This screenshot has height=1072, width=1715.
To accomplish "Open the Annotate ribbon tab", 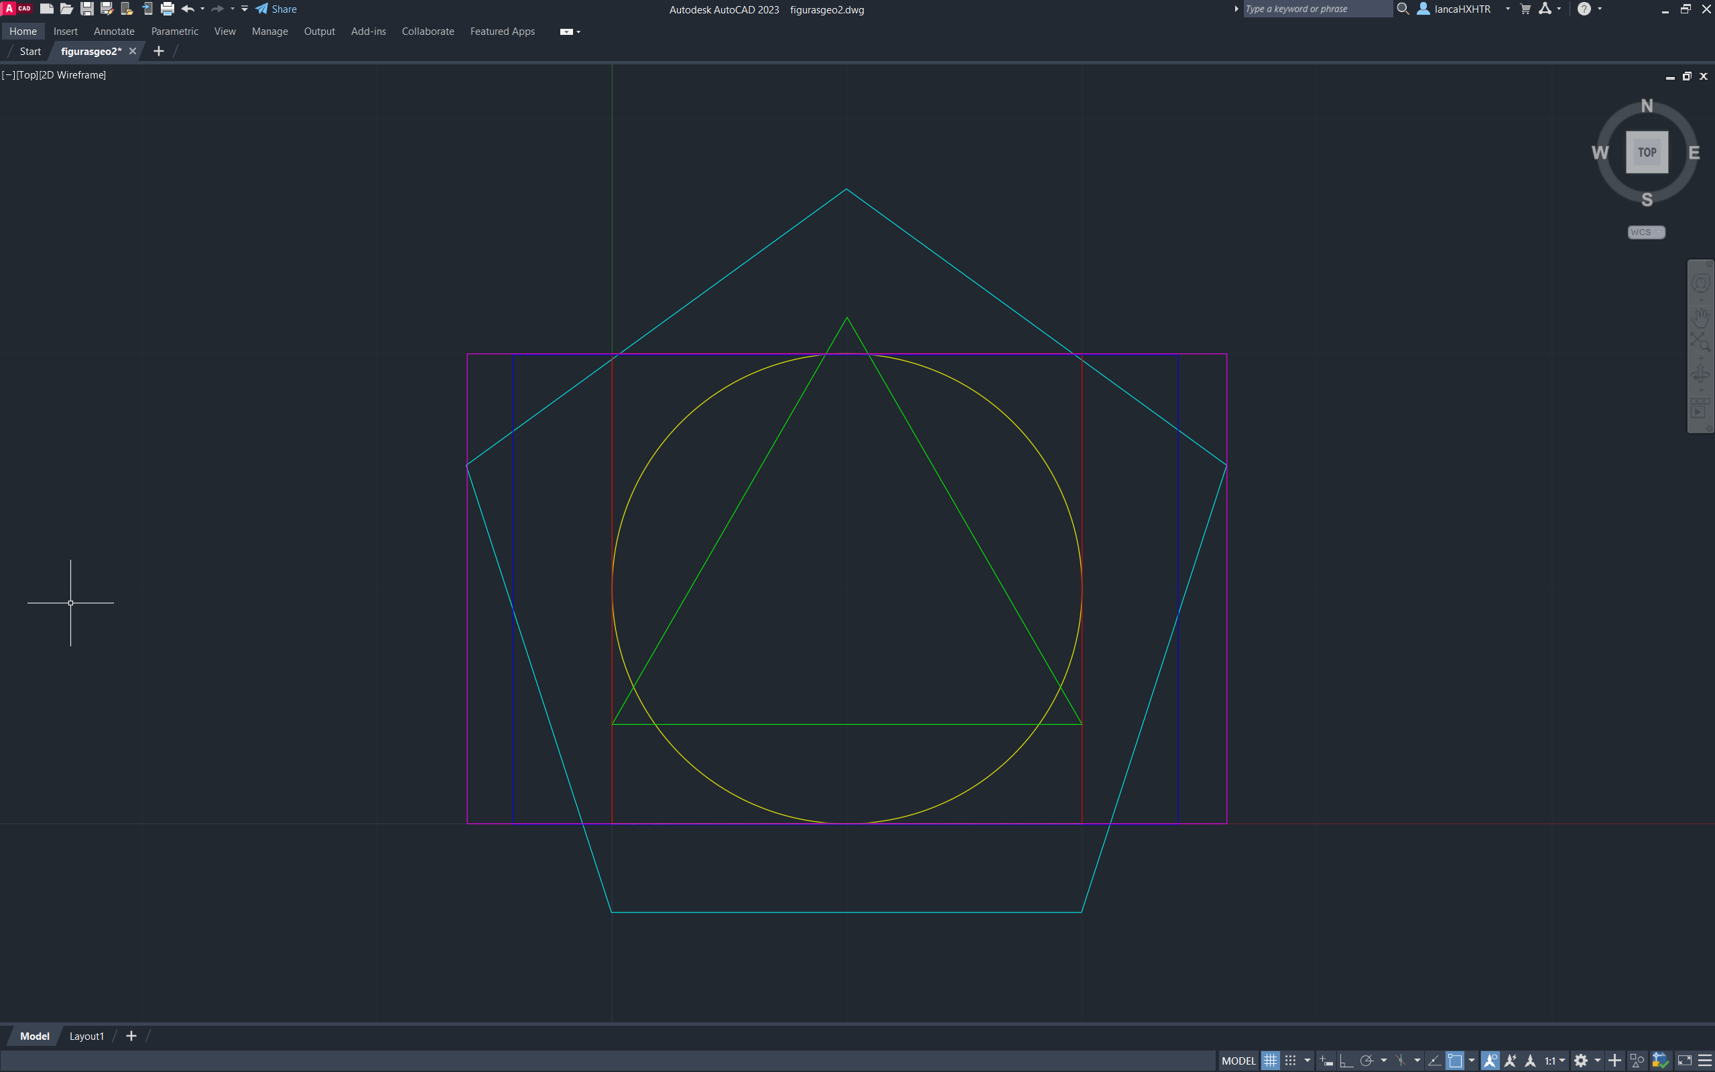I will click(114, 32).
